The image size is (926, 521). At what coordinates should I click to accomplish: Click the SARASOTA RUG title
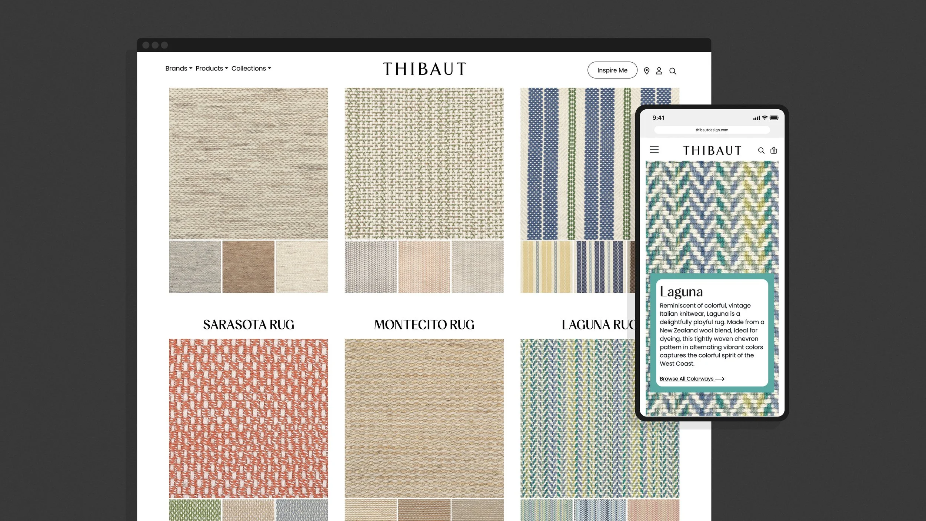(249, 325)
